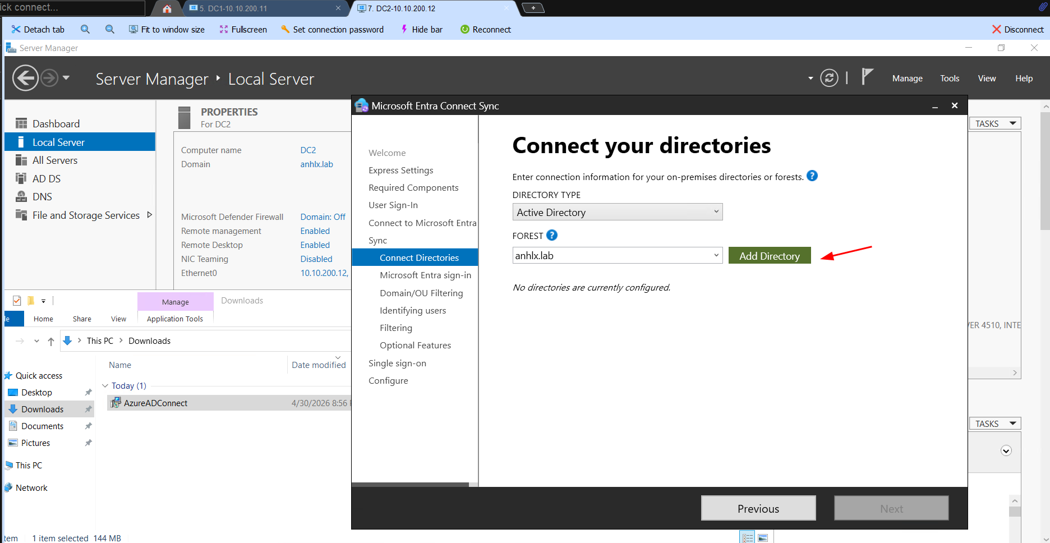
Task: Click Detach tab in connection bar
Action: (x=38, y=29)
